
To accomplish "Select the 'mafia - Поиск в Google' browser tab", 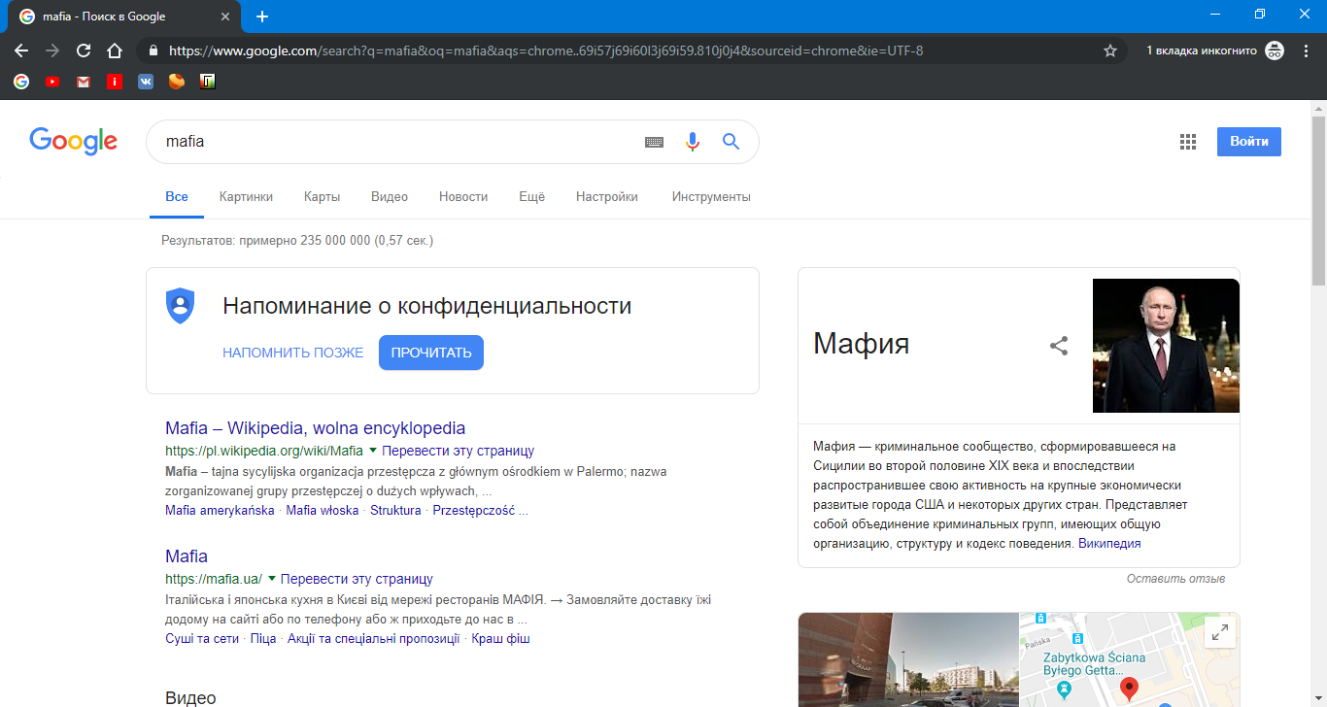I will coord(126,17).
